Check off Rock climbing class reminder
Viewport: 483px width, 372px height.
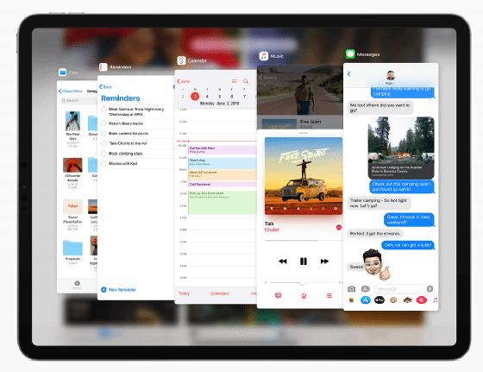click(103, 154)
